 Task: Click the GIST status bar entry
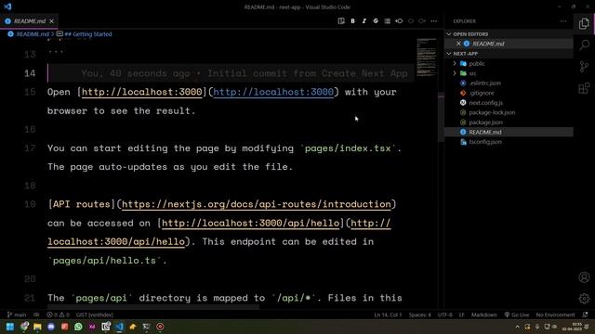pos(95,315)
